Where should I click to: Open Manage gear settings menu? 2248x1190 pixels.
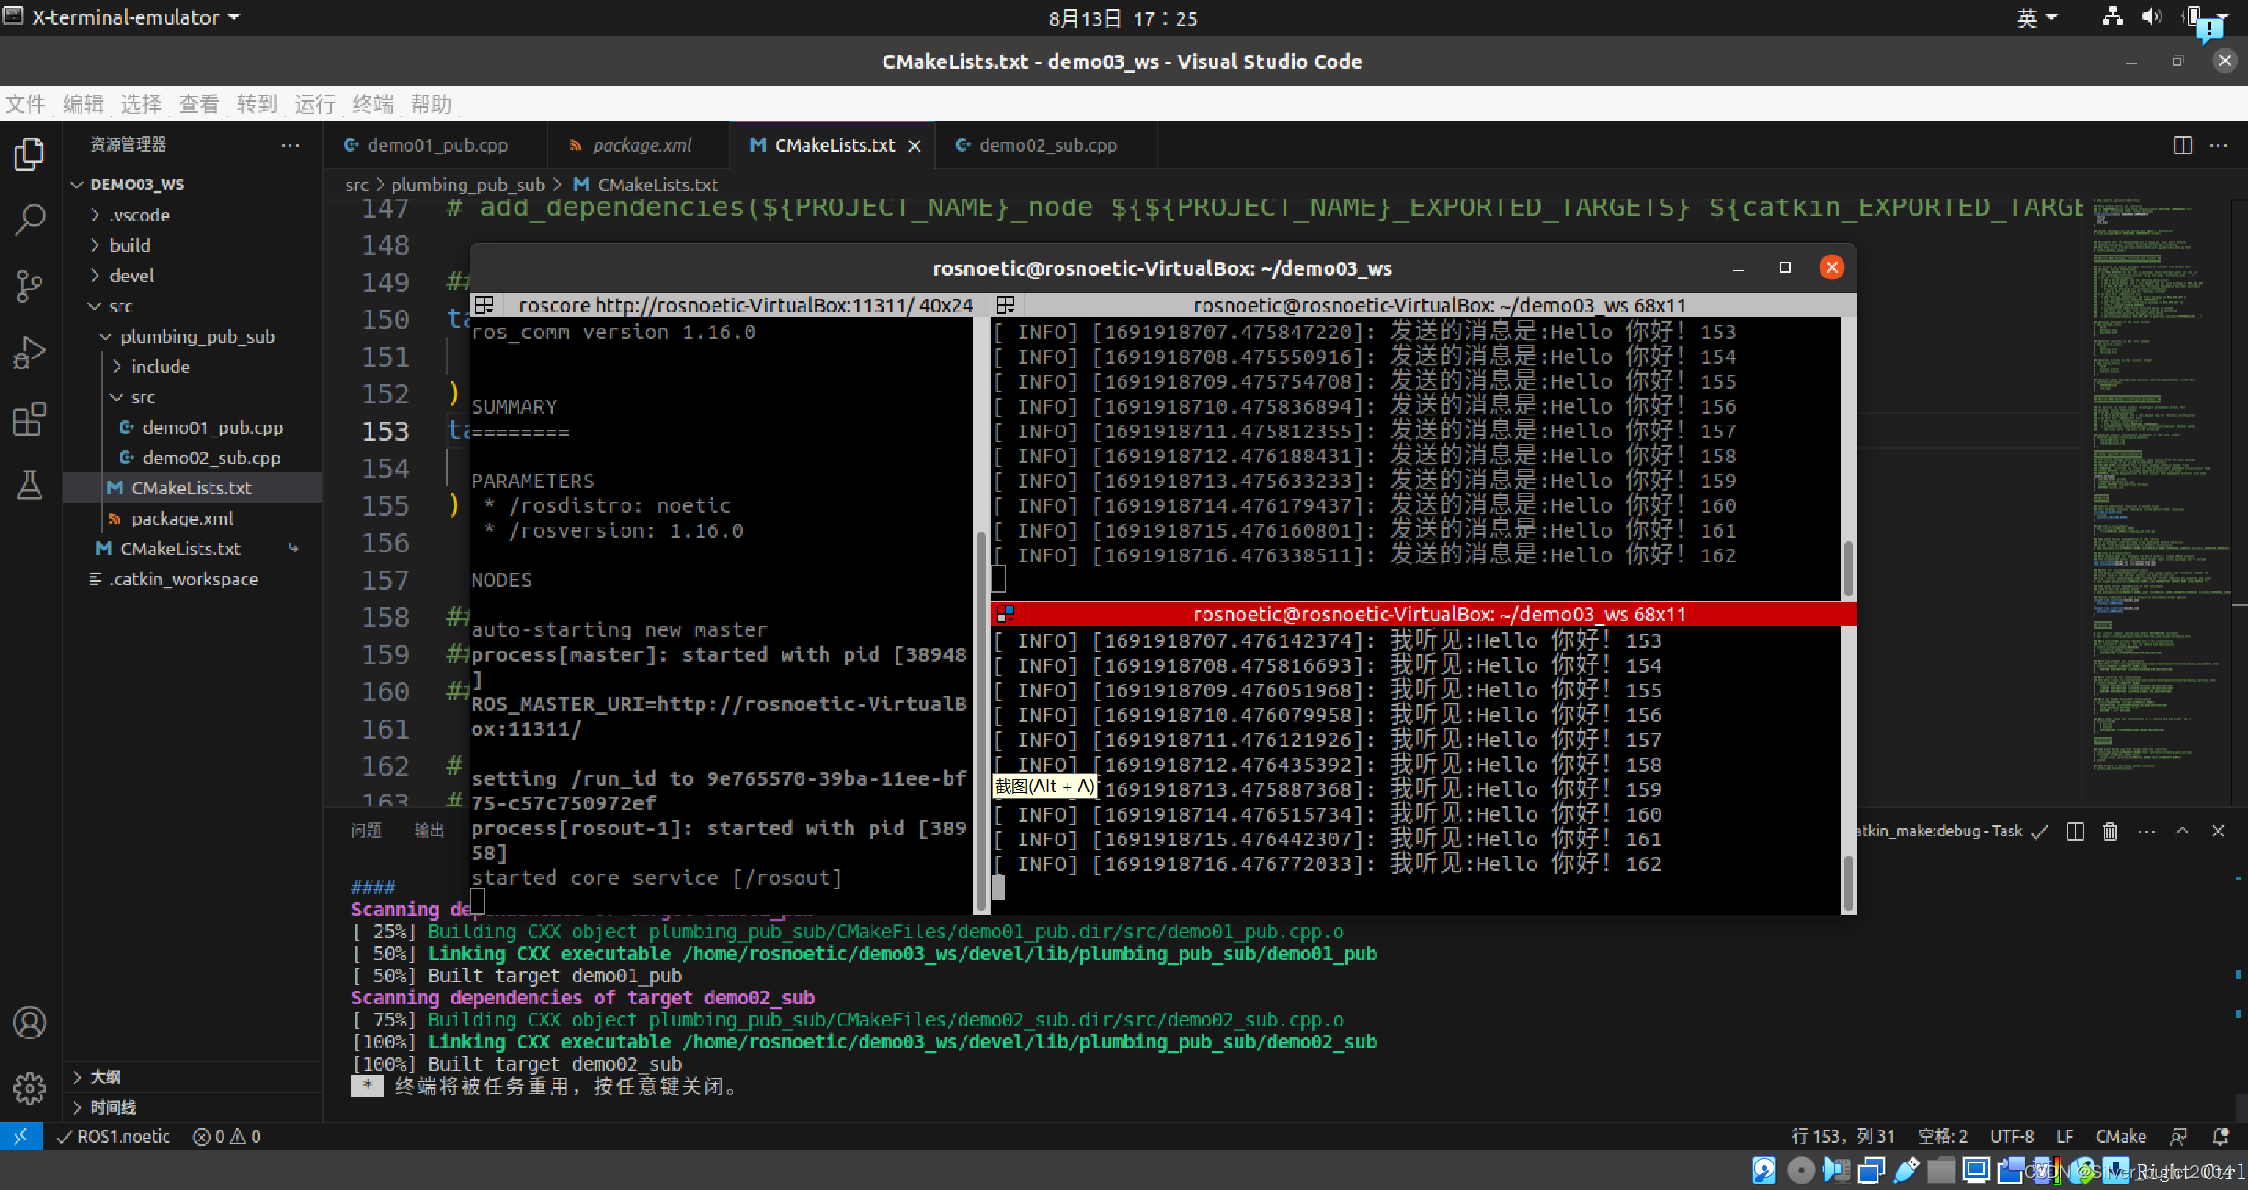[x=29, y=1089]
